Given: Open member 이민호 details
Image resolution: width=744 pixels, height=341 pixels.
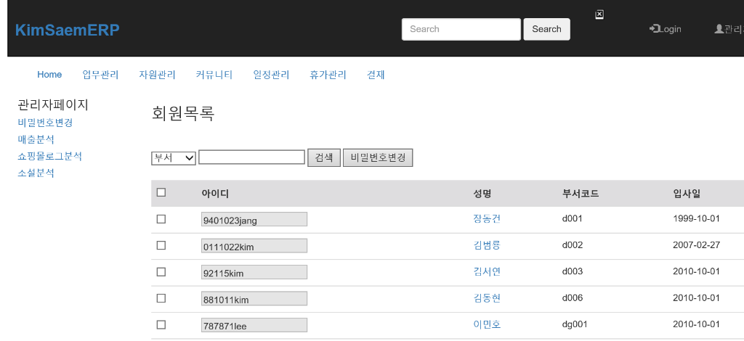Looking at the screenshot, I should tap(487, 324).
